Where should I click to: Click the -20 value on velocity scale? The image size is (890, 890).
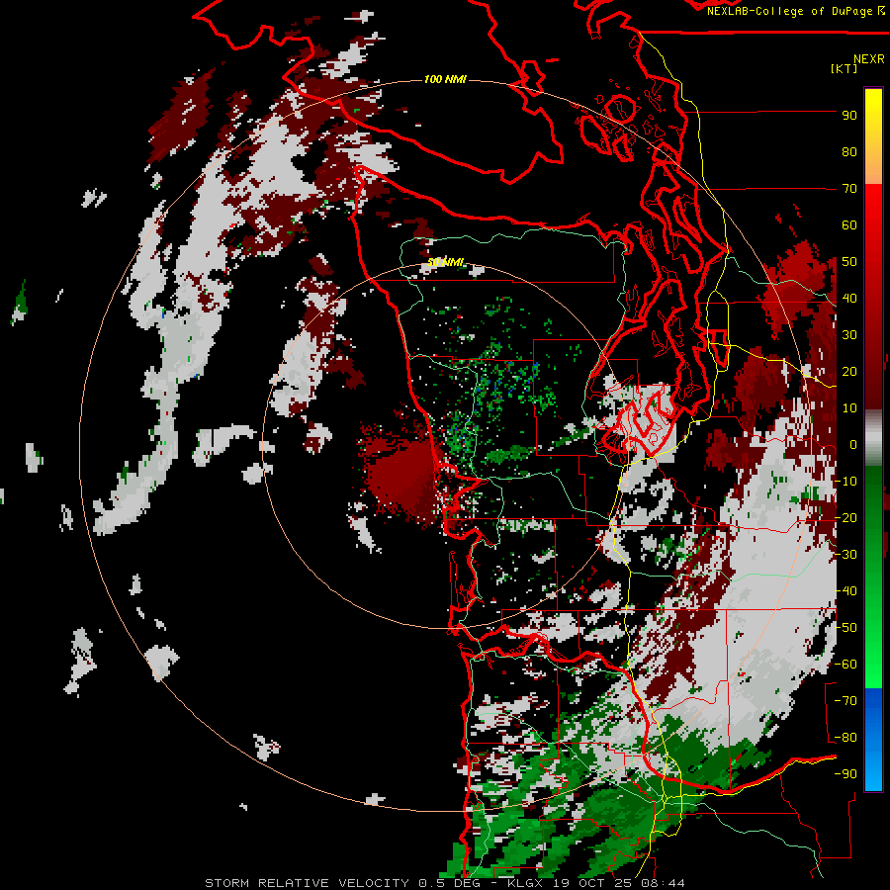pos(845,518)
